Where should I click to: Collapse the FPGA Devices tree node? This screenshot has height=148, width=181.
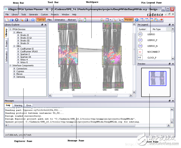point(10,29)
